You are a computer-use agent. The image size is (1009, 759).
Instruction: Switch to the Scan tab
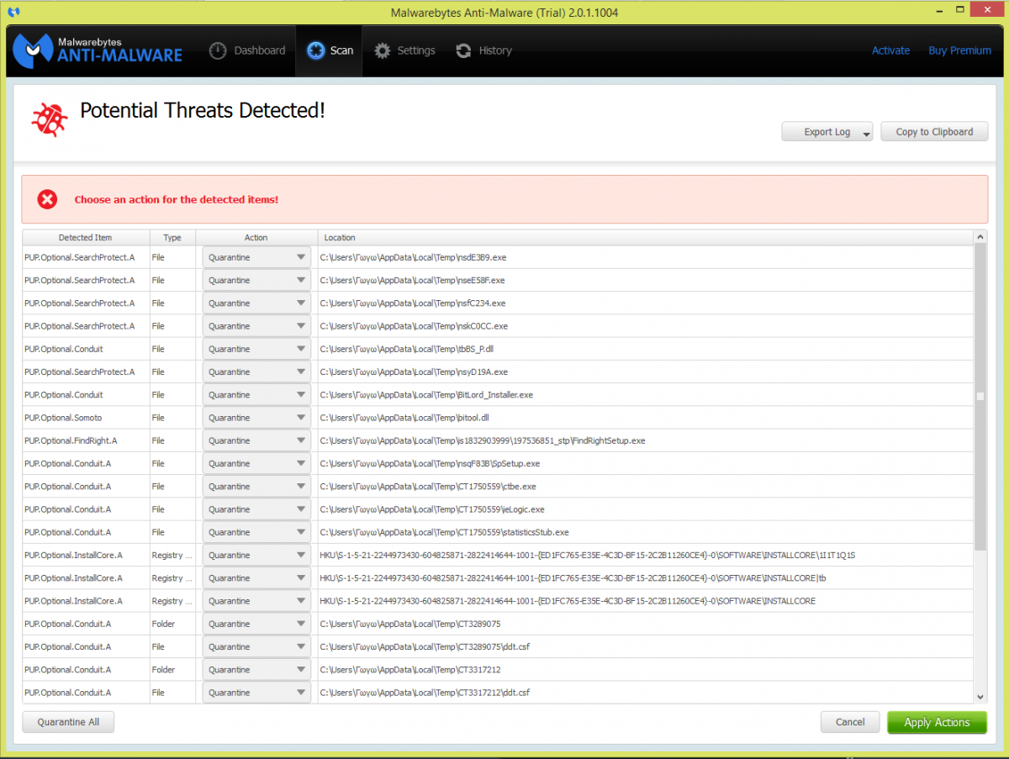point(329,50)
